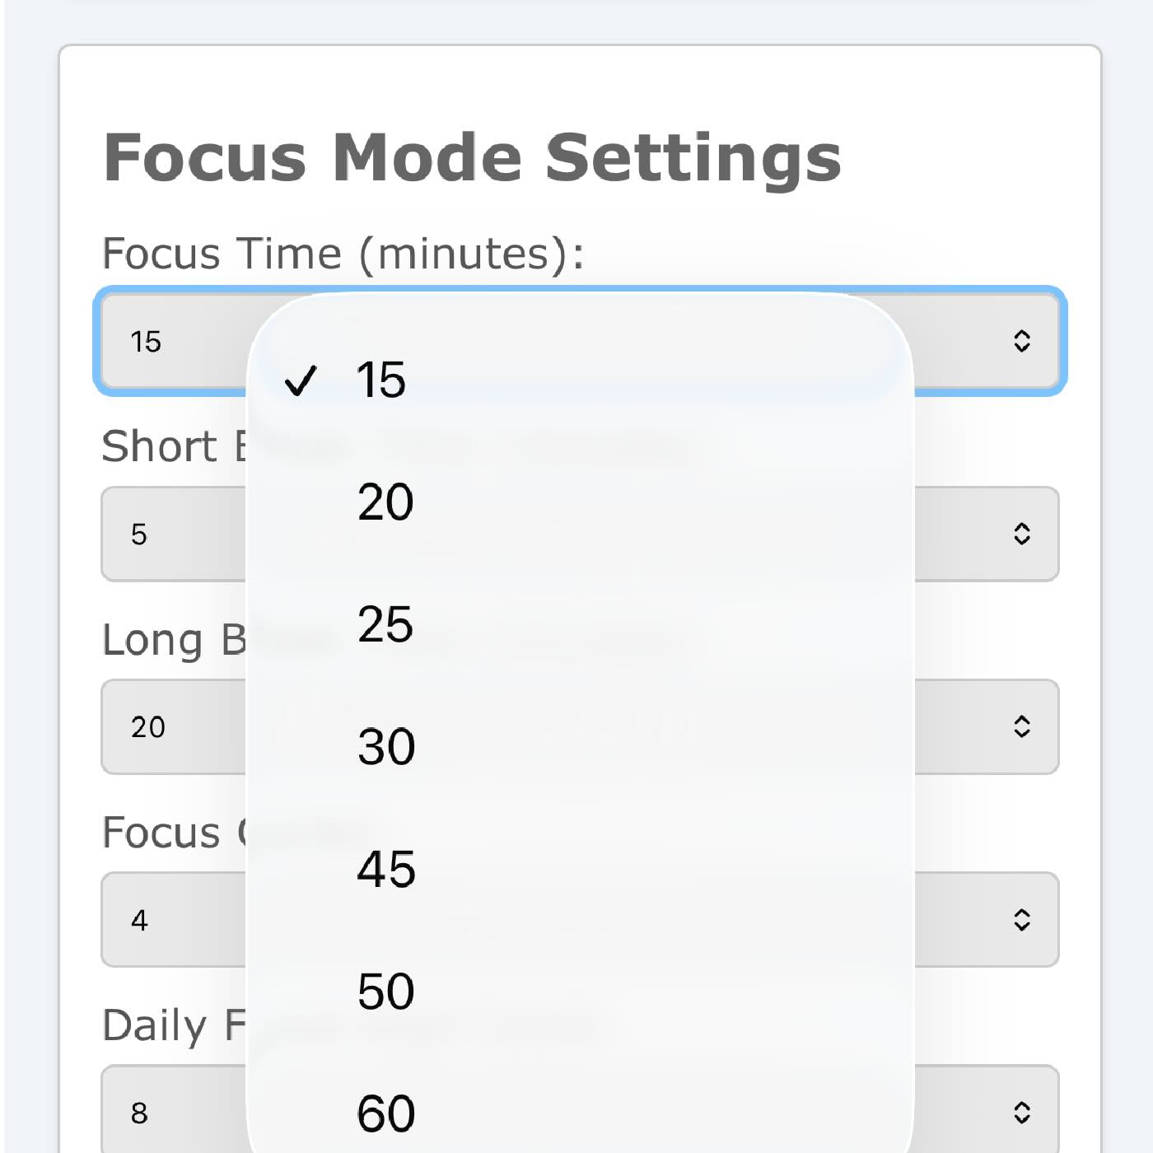1153x1153 pixels.
Task: Click the arrows icon on the select showing 4
Action: [1021, 919]
